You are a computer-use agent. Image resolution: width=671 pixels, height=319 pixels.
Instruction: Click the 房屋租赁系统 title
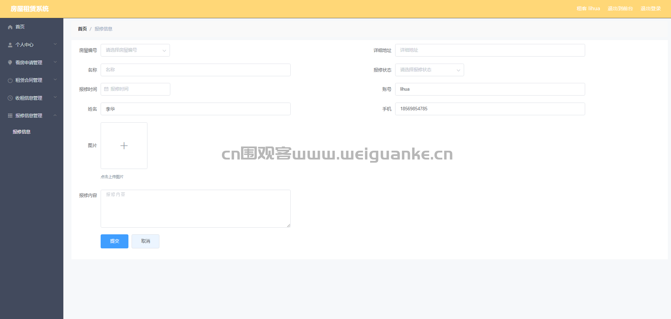30,9
